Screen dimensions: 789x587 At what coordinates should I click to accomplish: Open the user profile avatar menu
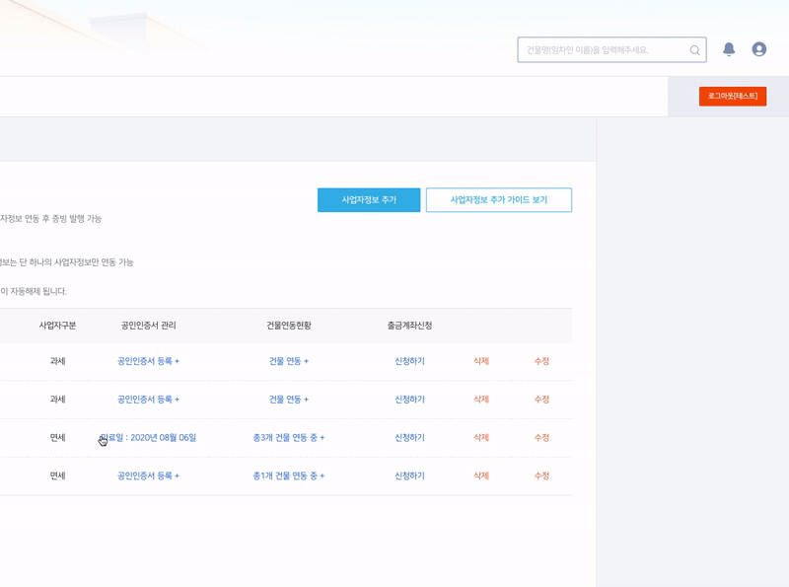tap(758, 49)
